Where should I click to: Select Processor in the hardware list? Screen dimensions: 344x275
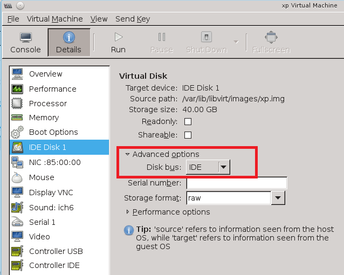tap(48, 103)
